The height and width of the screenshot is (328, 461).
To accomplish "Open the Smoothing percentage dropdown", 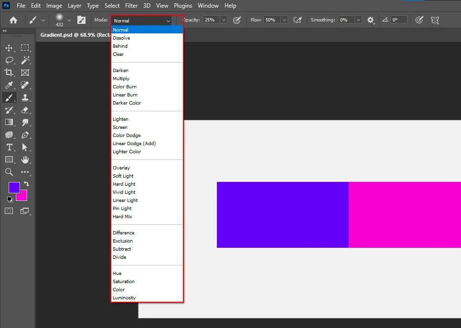I will (x=357, y=20).
